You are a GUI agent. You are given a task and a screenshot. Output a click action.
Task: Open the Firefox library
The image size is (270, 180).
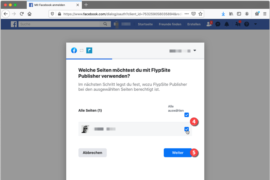(231, 14)
